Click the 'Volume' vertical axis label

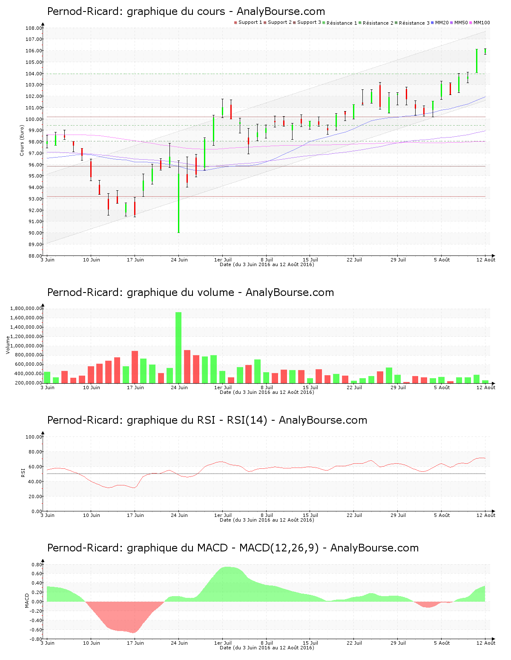pyautogui.click(x=8, y=345)
